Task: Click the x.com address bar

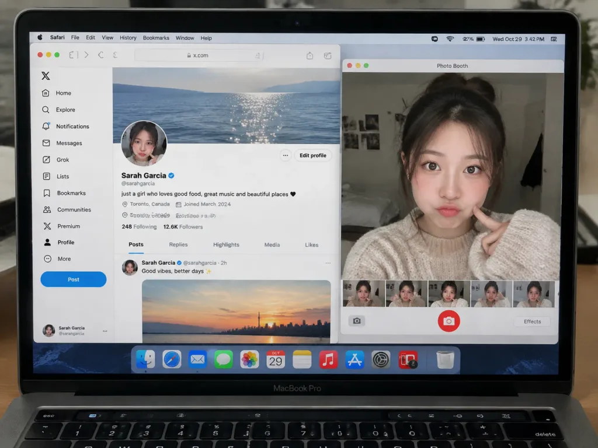Action: click(x=199, y=55)
